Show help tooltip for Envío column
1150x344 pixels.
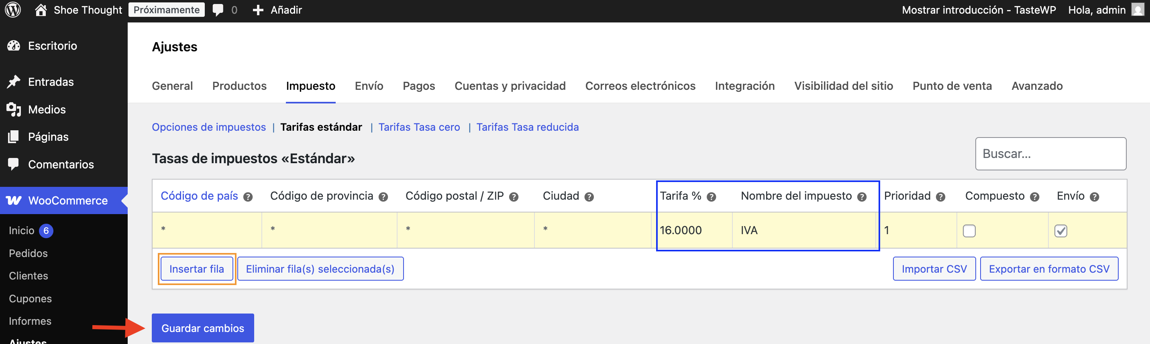coord(1095,196)
